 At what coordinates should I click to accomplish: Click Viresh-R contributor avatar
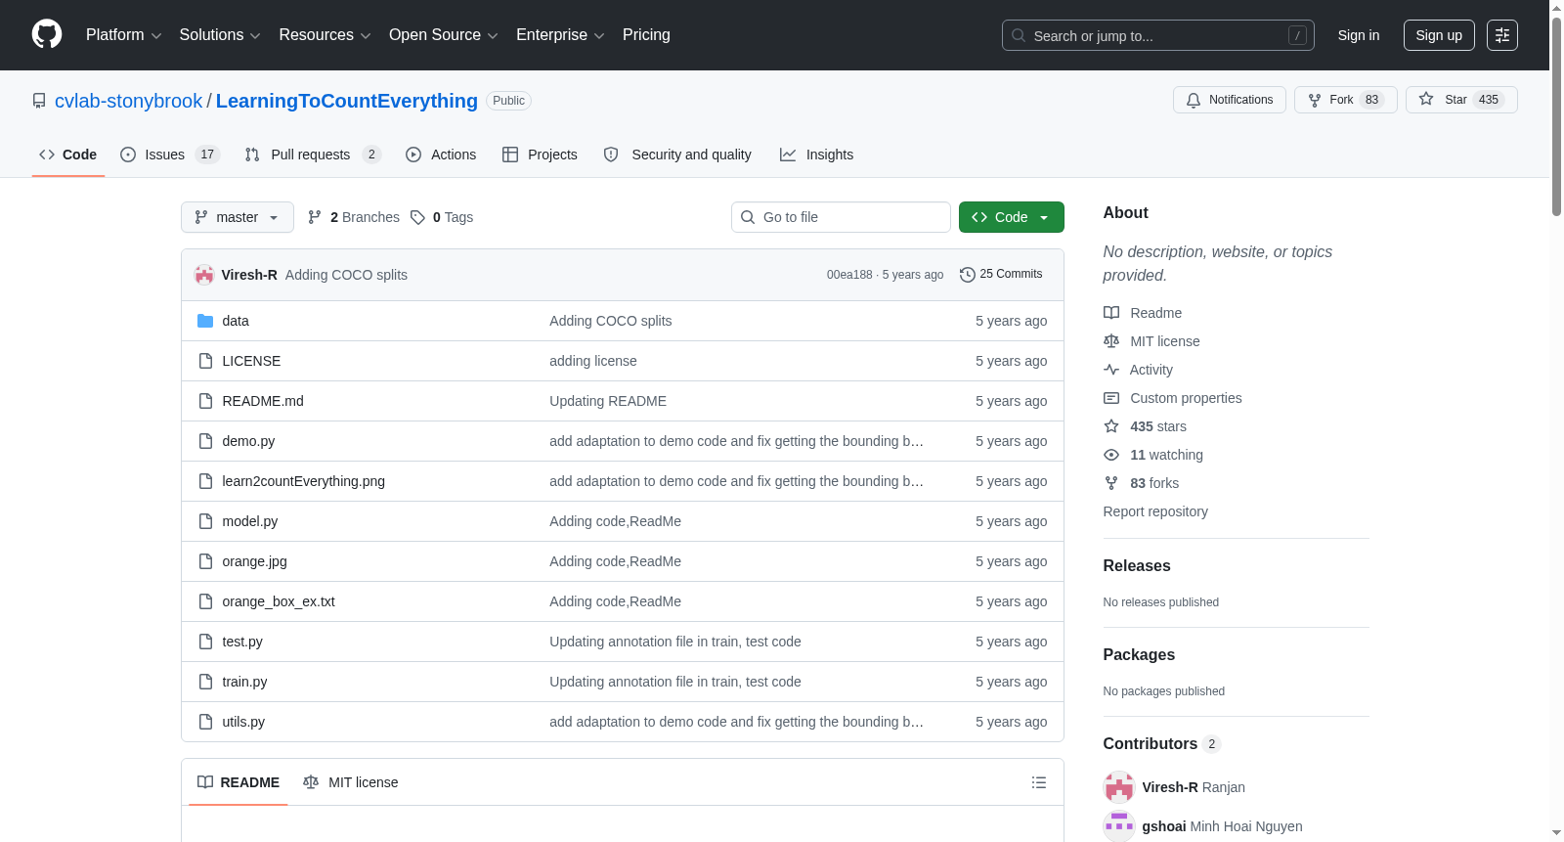click(x=1119, y=787)
